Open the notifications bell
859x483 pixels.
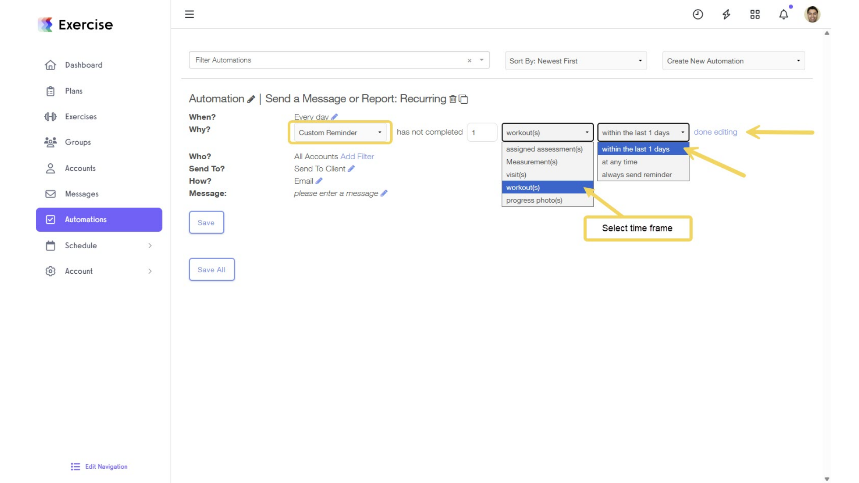tap(783, 14)
